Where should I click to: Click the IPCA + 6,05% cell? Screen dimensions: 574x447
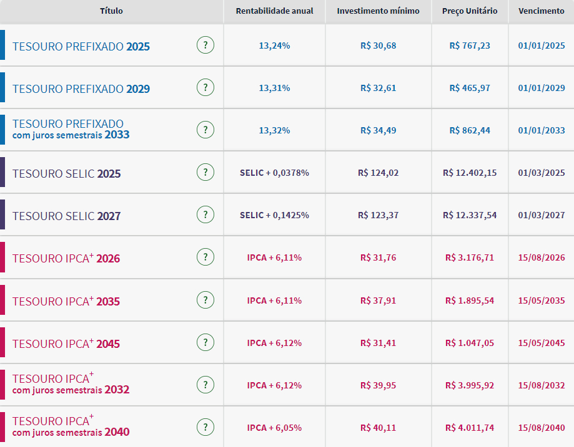(x=275, y=428)
